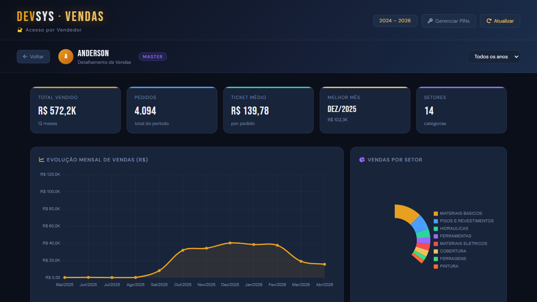
Task: Click the line chart icon beside Evolução Mensal
Action: point(42,159)
